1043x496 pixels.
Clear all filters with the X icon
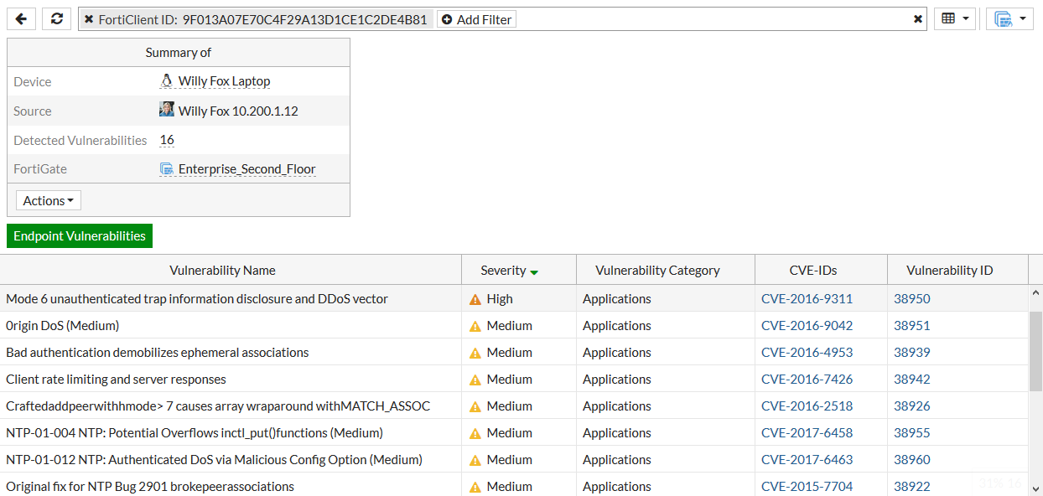(917, 18)
